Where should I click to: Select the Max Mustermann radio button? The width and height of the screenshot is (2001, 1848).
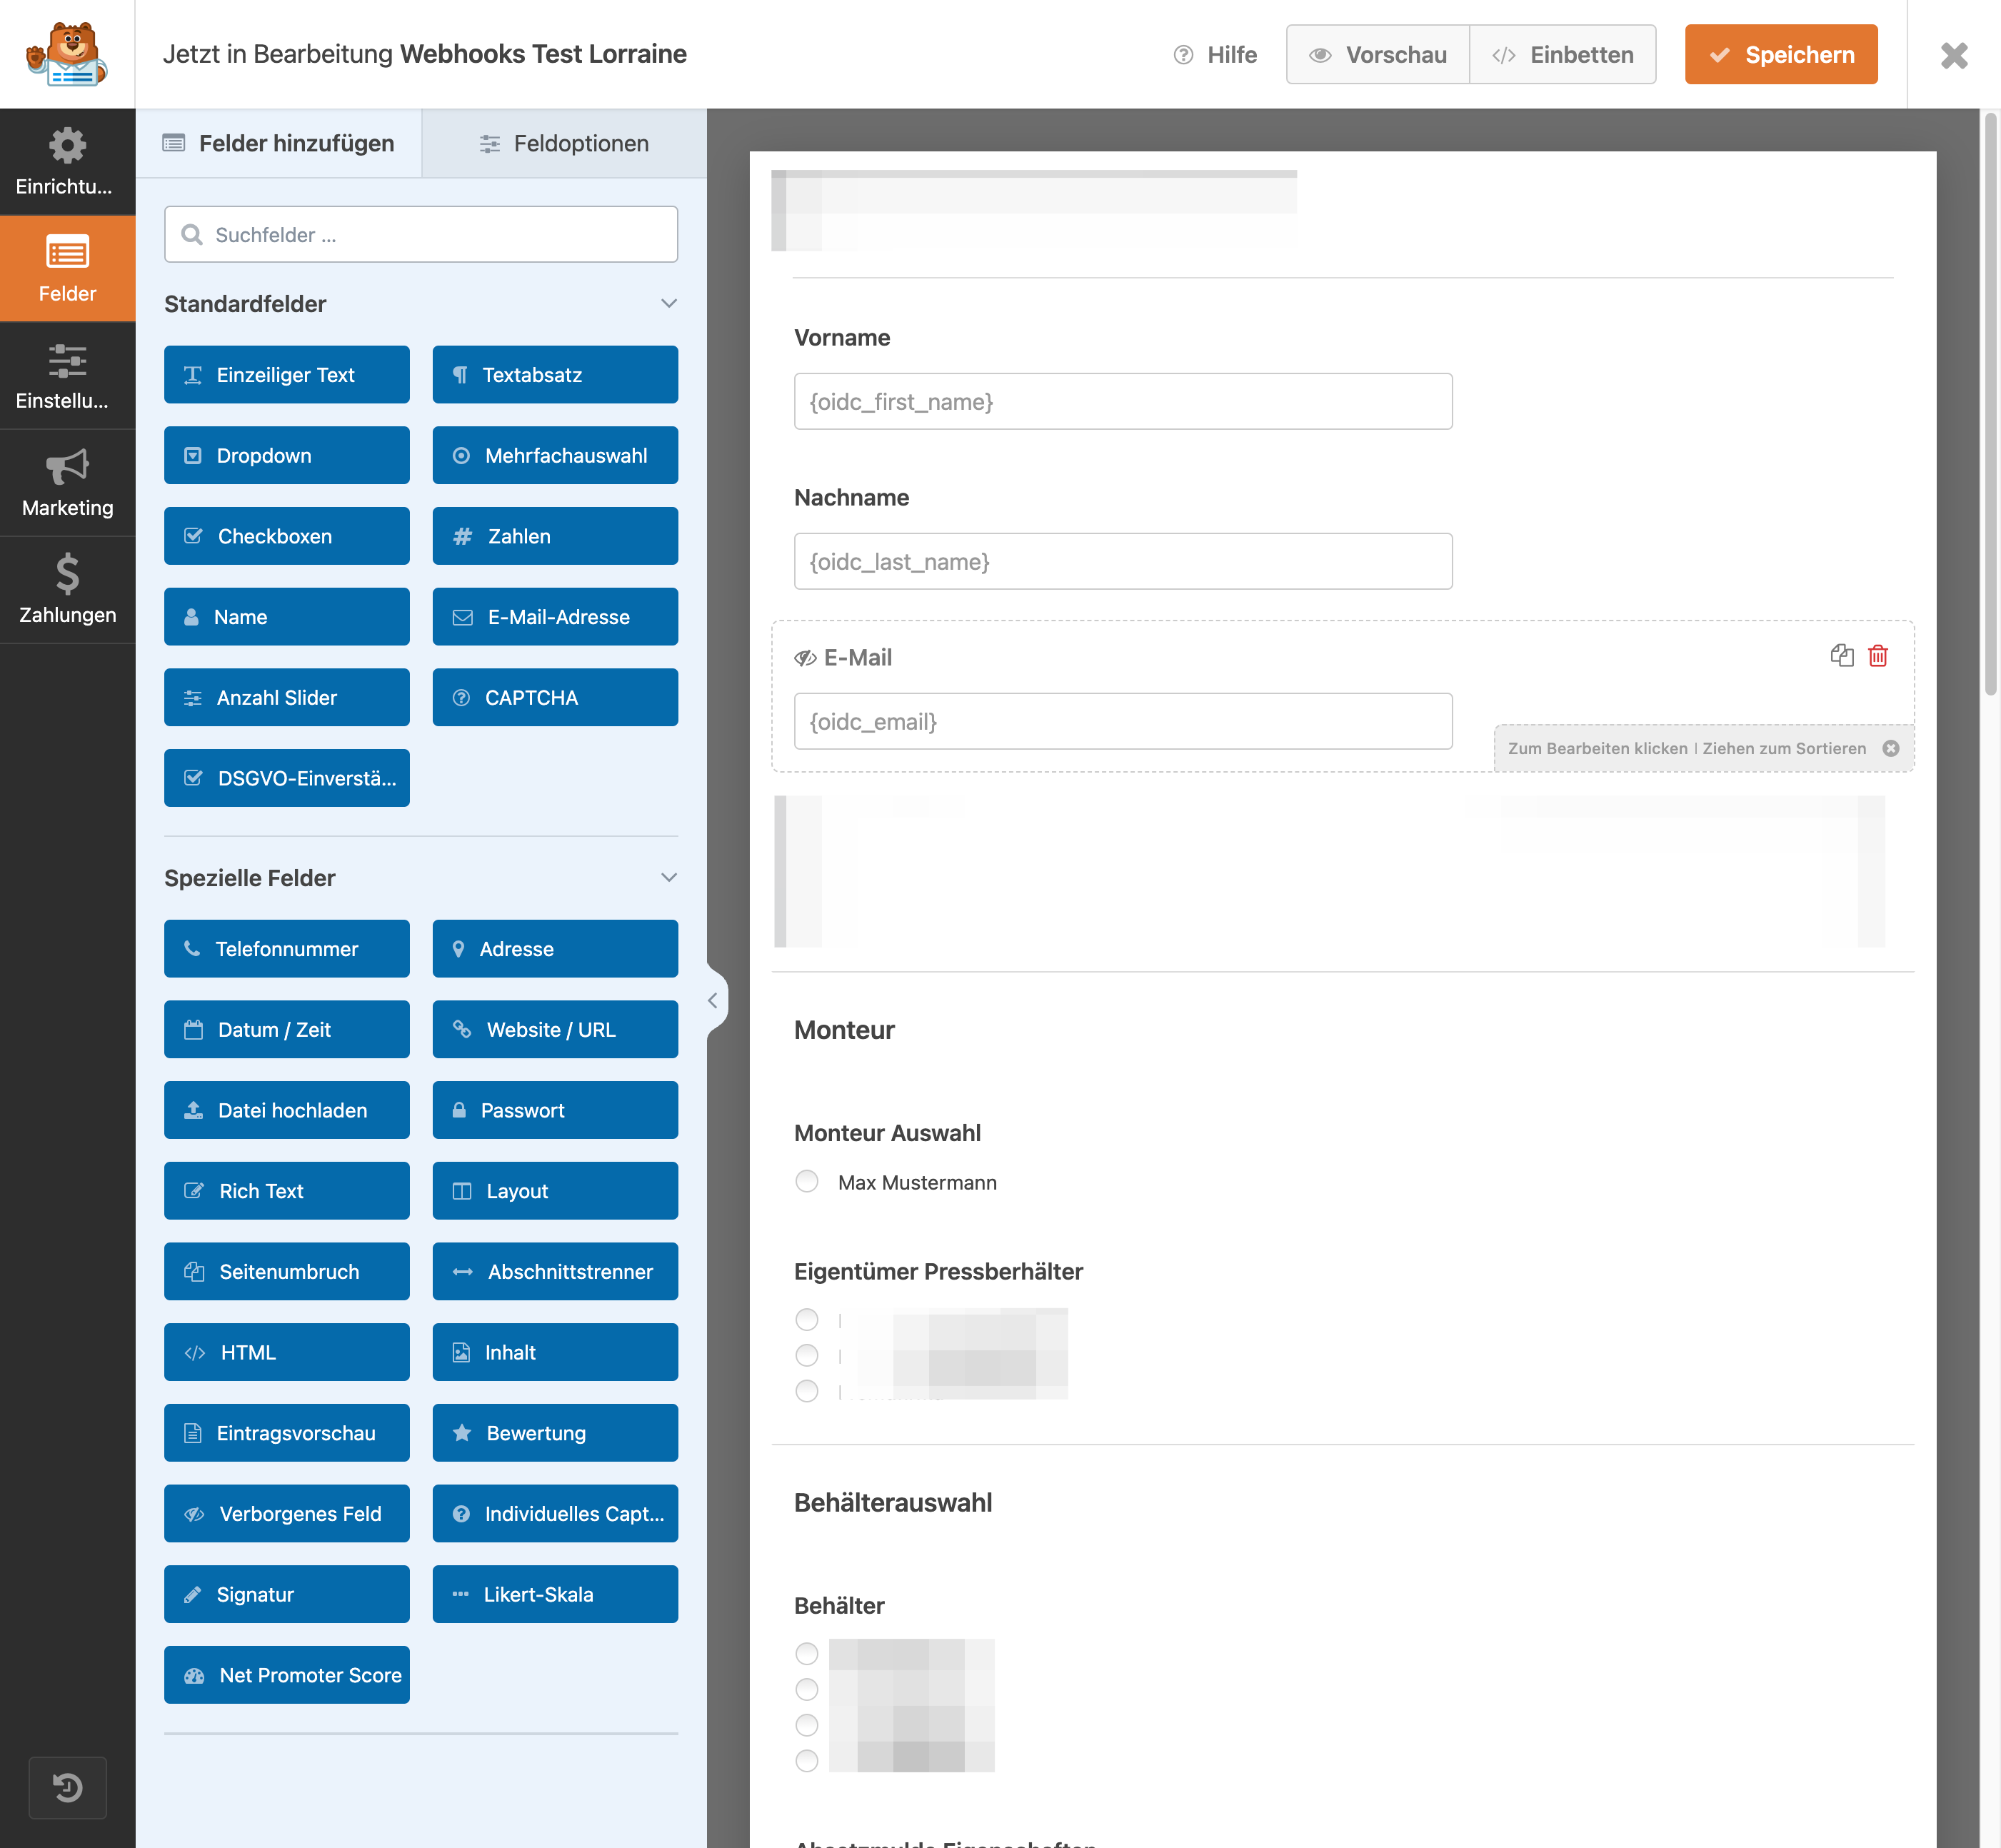click(x=807, y=1182)
